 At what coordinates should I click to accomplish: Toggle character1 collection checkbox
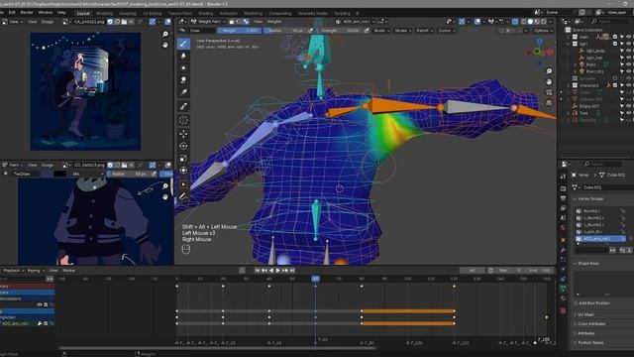(615, 85)
